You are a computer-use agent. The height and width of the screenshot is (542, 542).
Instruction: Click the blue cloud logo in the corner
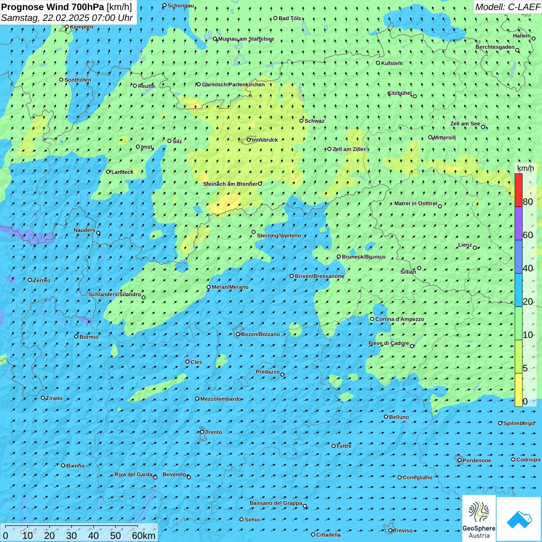point(519,519)
